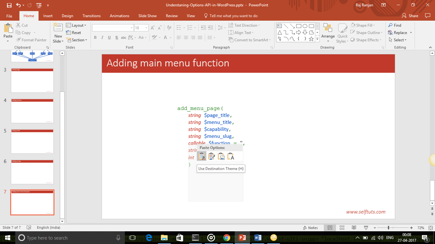Viewport: 435px width, 244px height.
Task: Expand the Select dropdown in Editing
Action: tap(398, 40)
